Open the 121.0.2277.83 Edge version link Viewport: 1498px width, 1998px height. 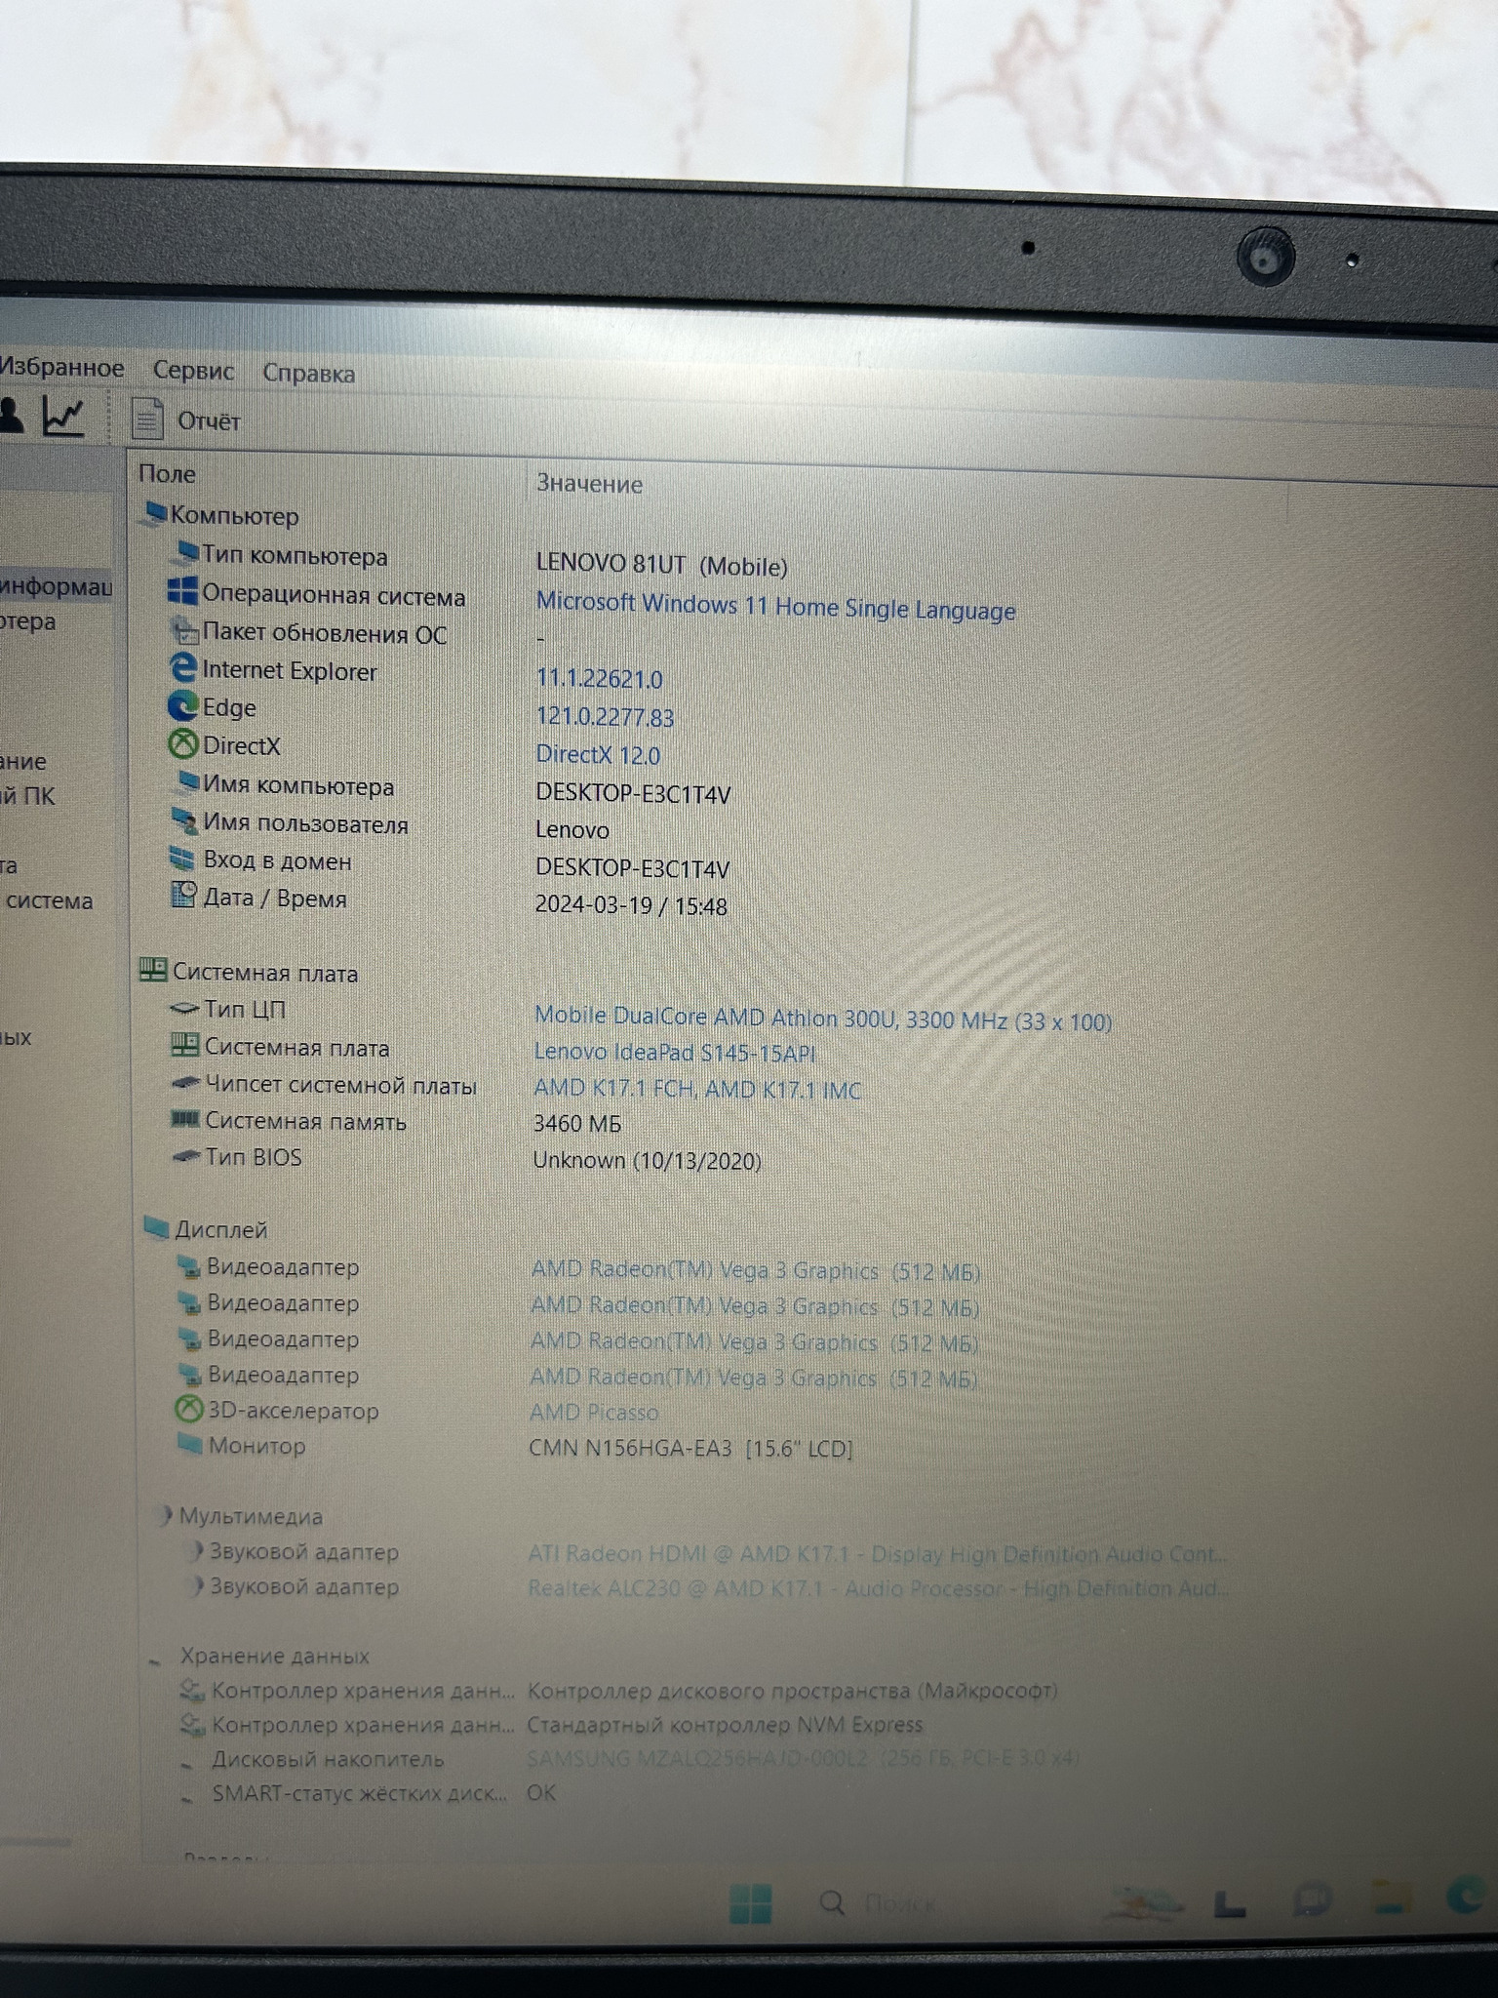(x=605, y=717)
